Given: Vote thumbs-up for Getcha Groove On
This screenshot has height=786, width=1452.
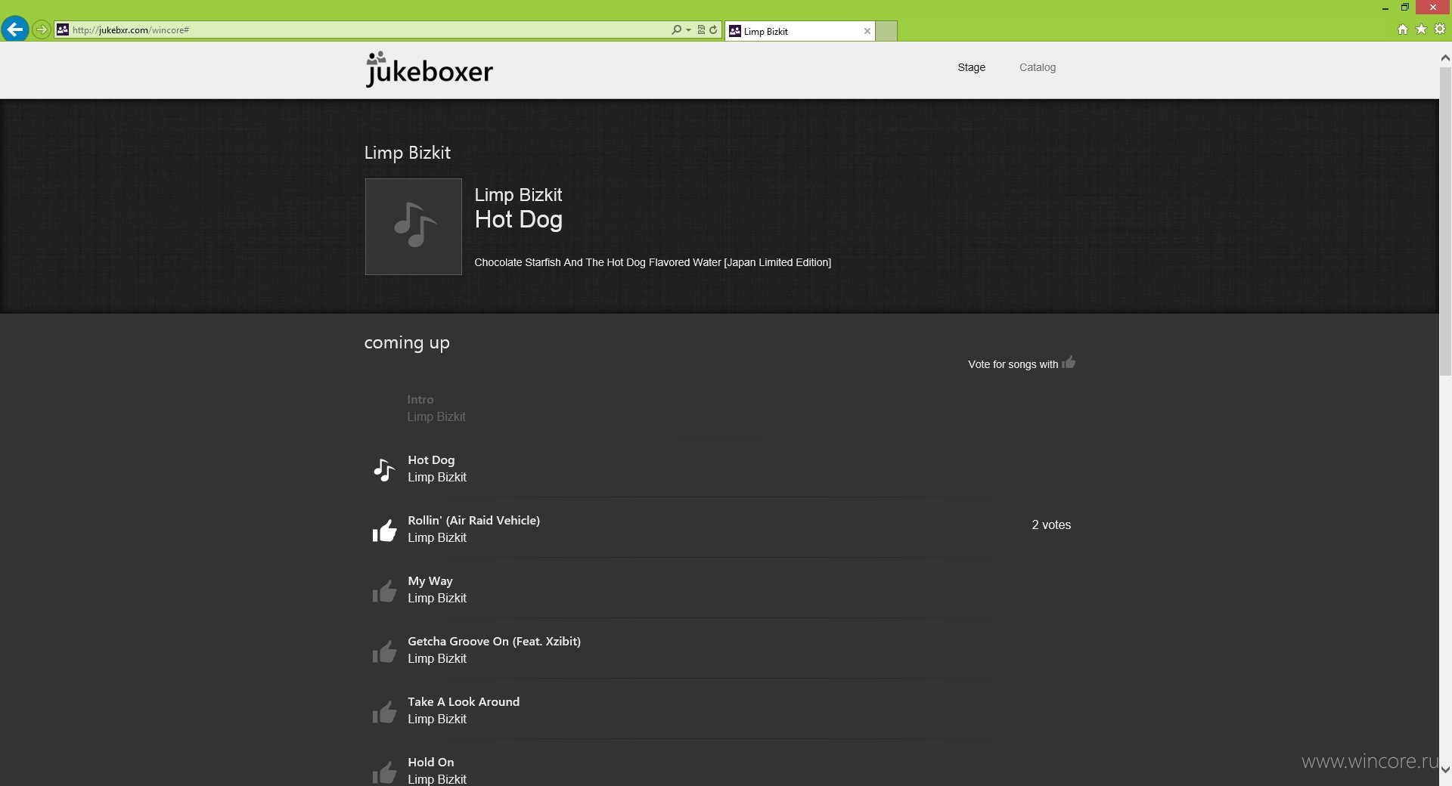Looking at the screenshot, I should (384, 651).
